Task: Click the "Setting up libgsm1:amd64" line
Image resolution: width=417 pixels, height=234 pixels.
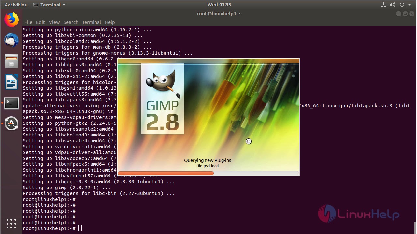Action: coord(70,88)
